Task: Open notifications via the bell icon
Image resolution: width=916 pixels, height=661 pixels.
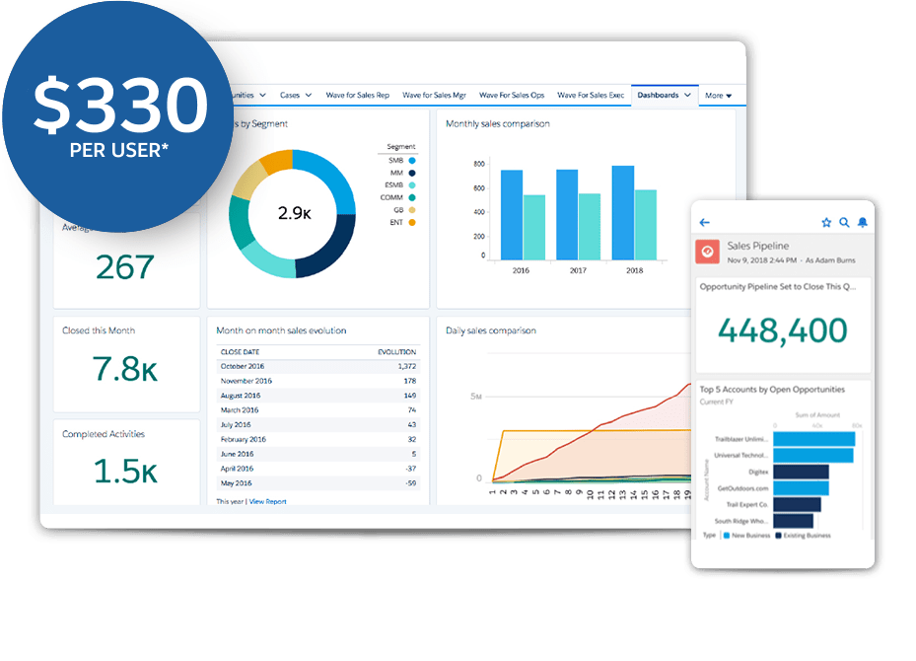Action: coord(863,223)
